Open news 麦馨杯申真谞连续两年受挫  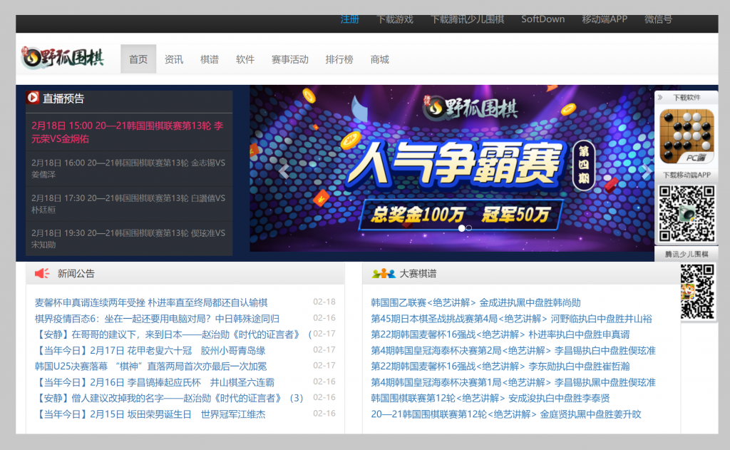click(151, 302)
